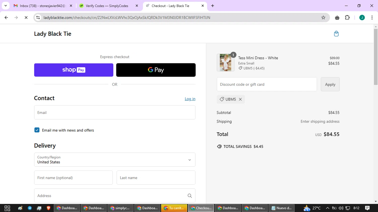This screenshot has height=212, width=378.
Task: Show hidden system tray icons
Action: coord(327,208)
